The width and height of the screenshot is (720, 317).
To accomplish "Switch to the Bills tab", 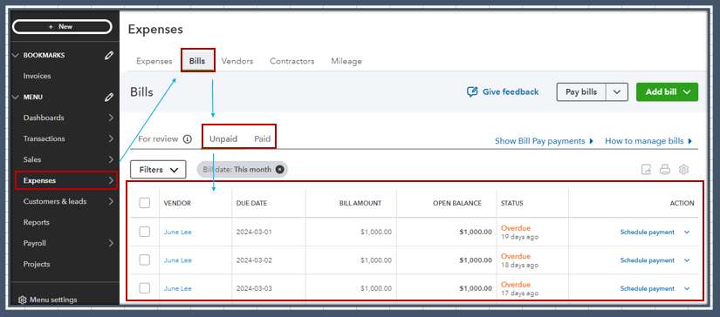I will 197,61.
